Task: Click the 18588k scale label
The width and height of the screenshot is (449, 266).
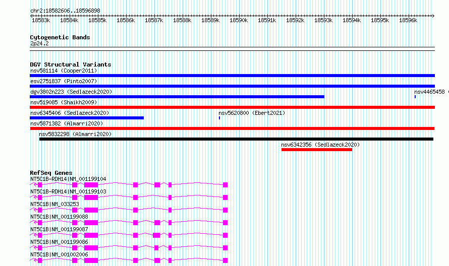Action: [x=182, y=20]
